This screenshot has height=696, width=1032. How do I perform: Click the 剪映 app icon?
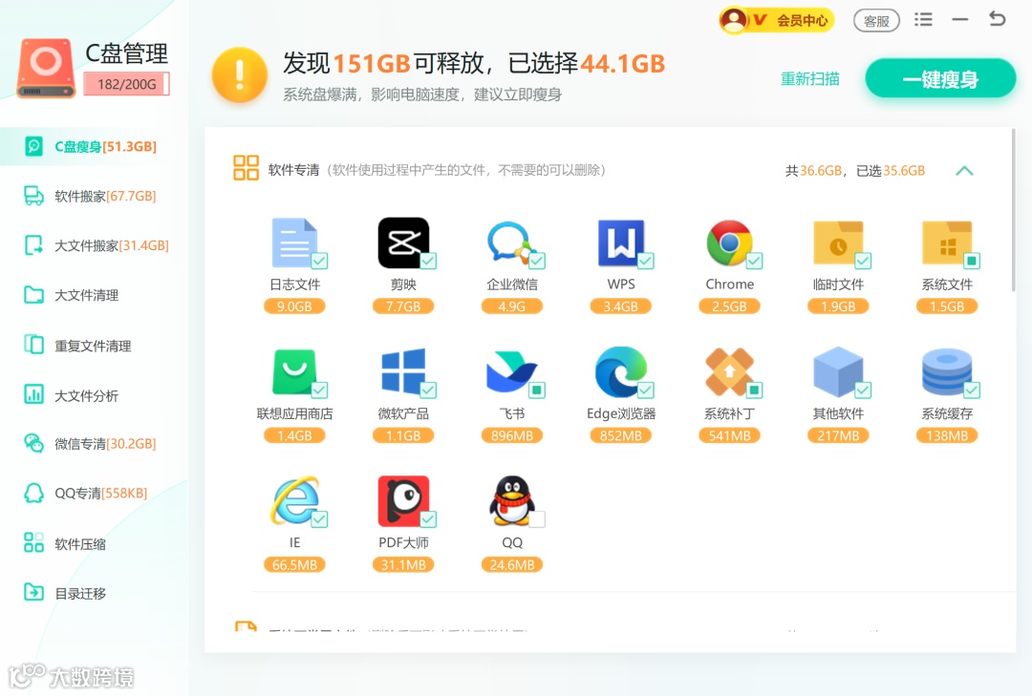403,243
